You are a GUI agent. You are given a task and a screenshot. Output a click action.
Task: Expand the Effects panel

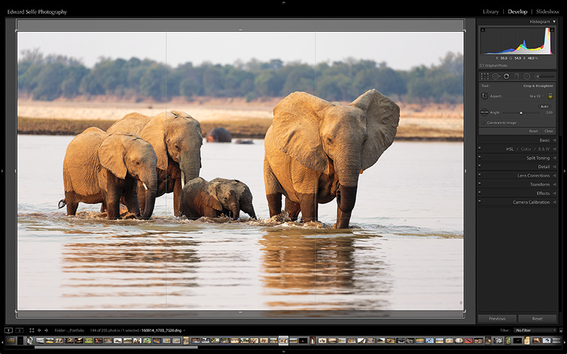pos(555,193)
